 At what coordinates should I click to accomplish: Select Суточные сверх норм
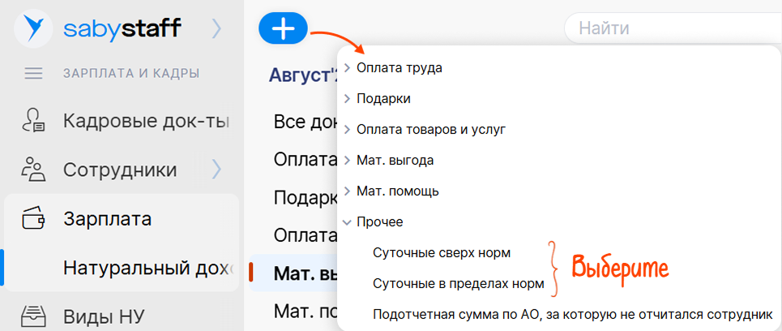(442, 252)
